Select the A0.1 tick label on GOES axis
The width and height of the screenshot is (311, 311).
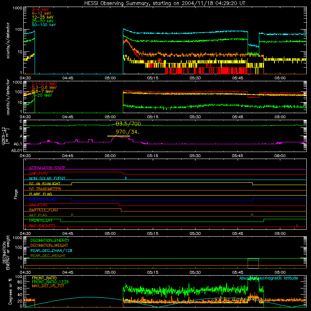click(x=18, y=144)
